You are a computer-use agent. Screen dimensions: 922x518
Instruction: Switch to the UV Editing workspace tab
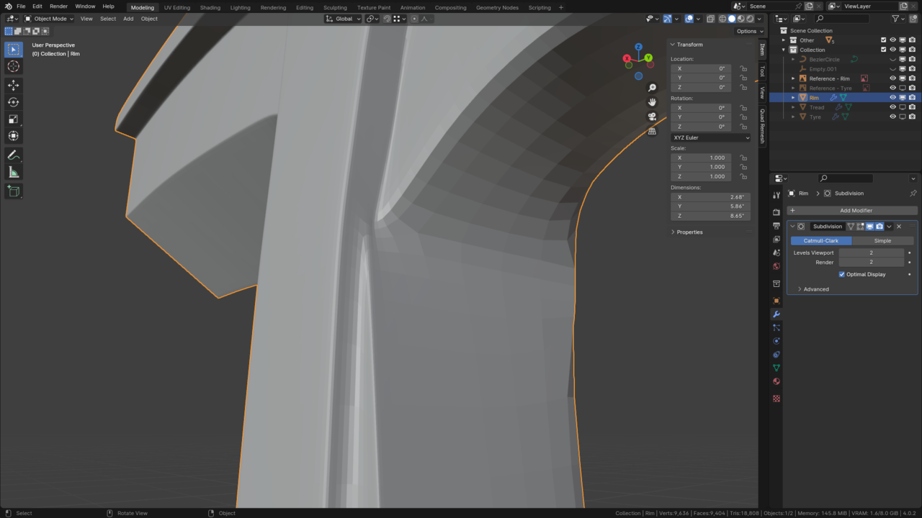coord(176,7)
